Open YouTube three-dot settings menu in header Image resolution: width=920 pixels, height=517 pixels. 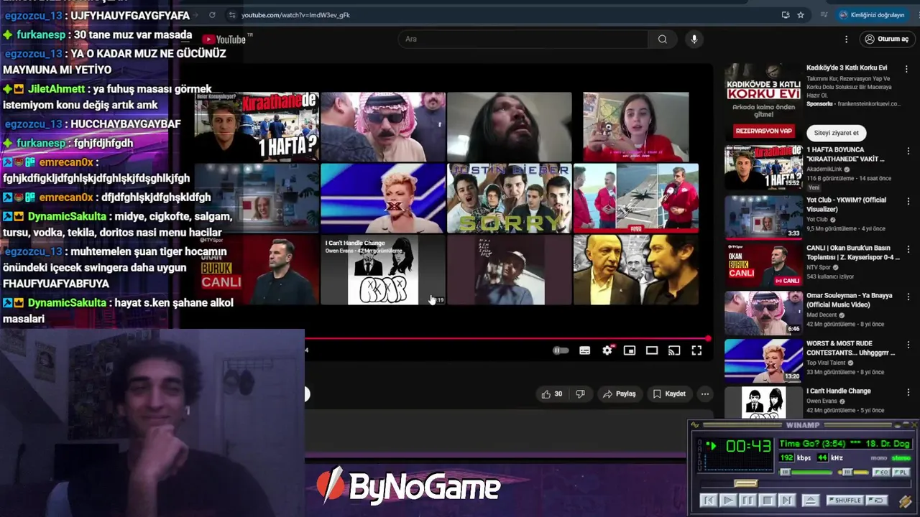click(x=846, y=39)
